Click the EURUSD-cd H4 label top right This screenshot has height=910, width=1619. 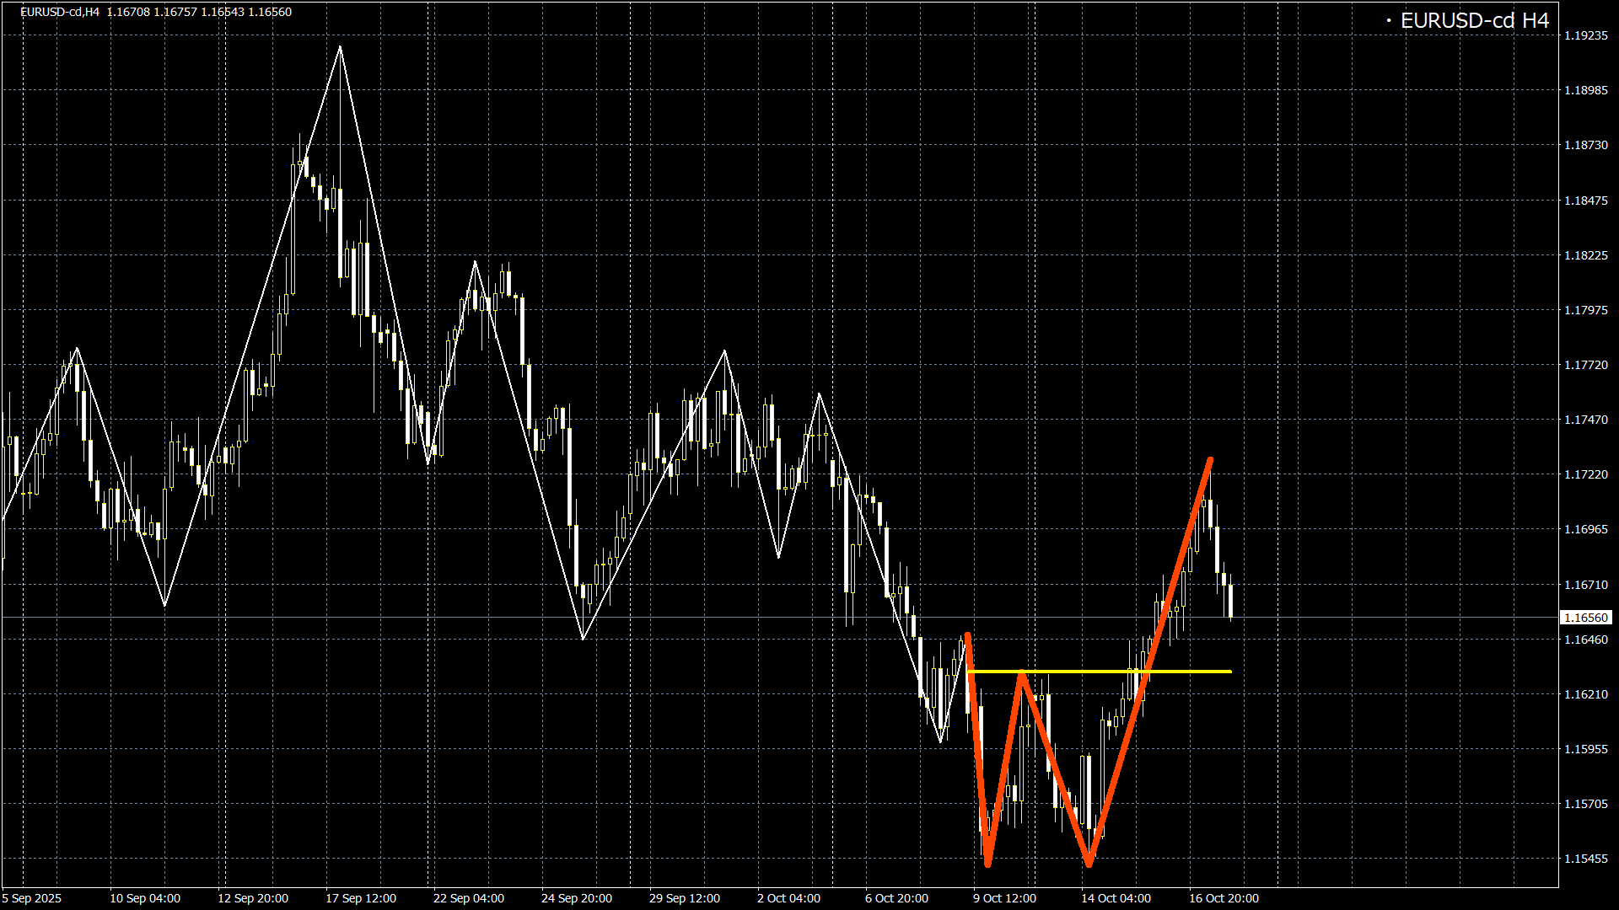coord(1474,21)
